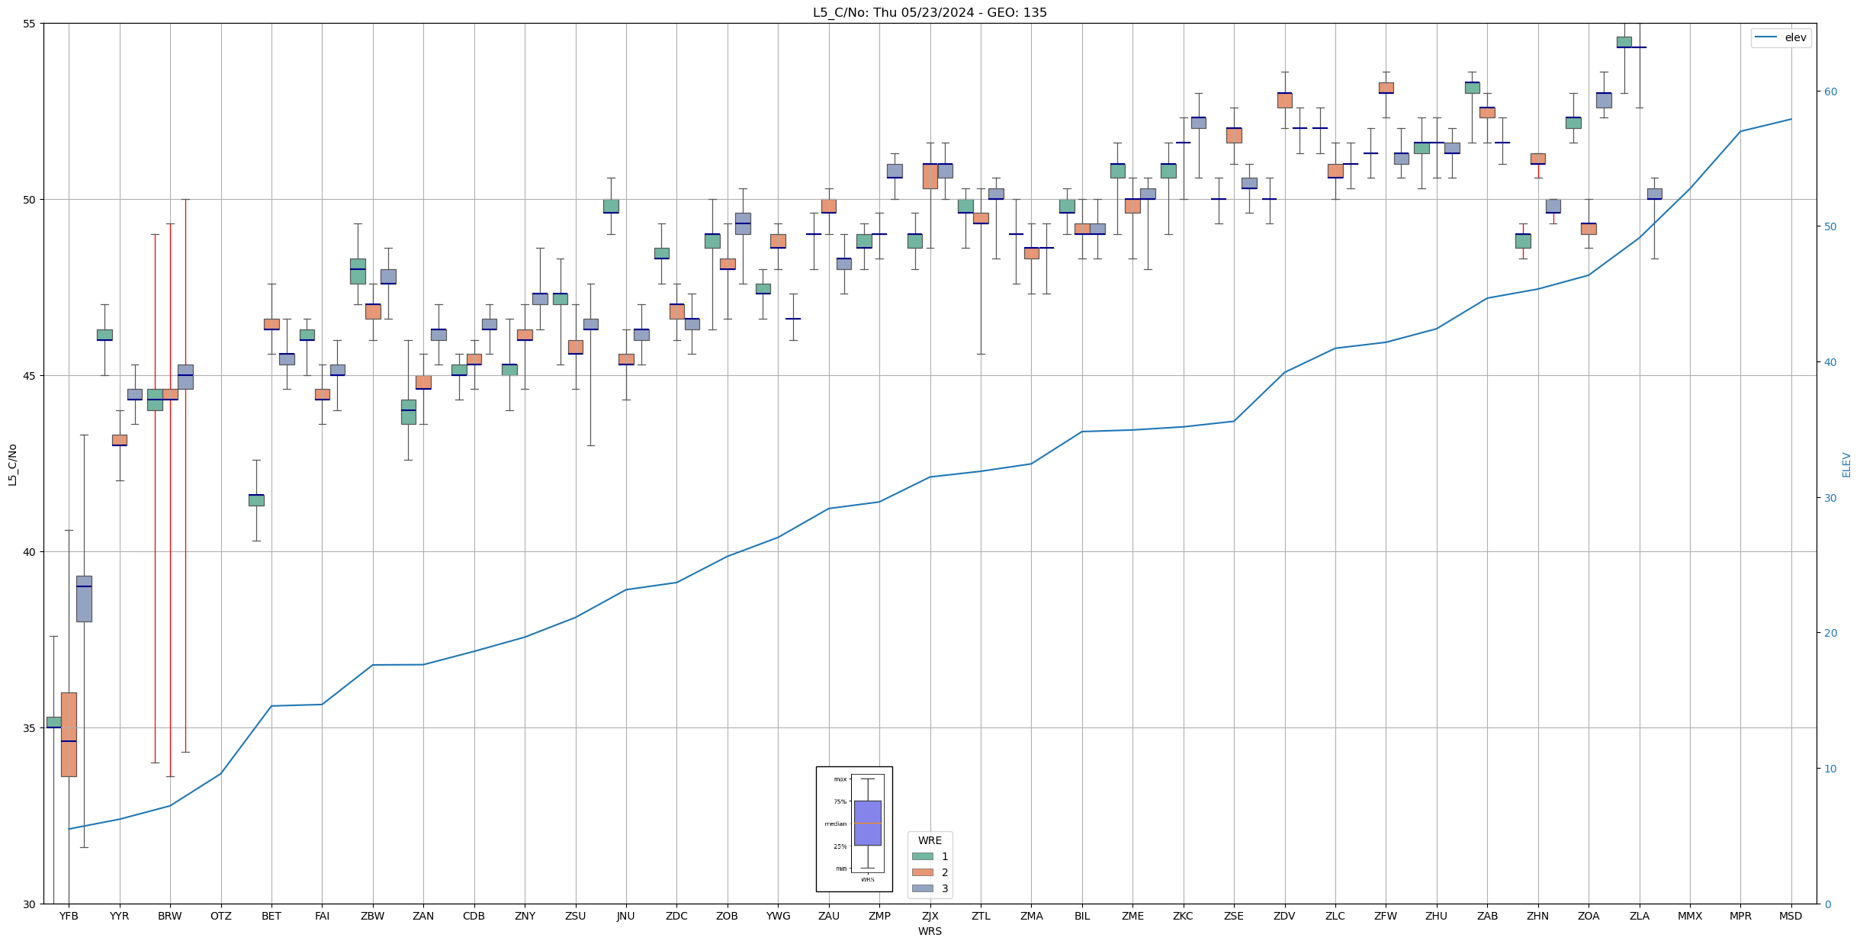Click the ZLA station tick label
The image size is (1860, 944).
pyautogui.click(x=1639, y=916)
